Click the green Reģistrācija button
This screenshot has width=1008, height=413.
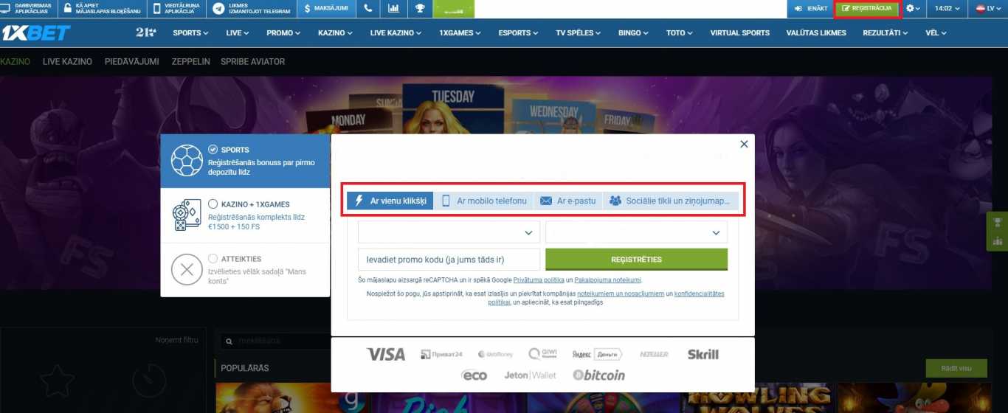click(867, 9)
